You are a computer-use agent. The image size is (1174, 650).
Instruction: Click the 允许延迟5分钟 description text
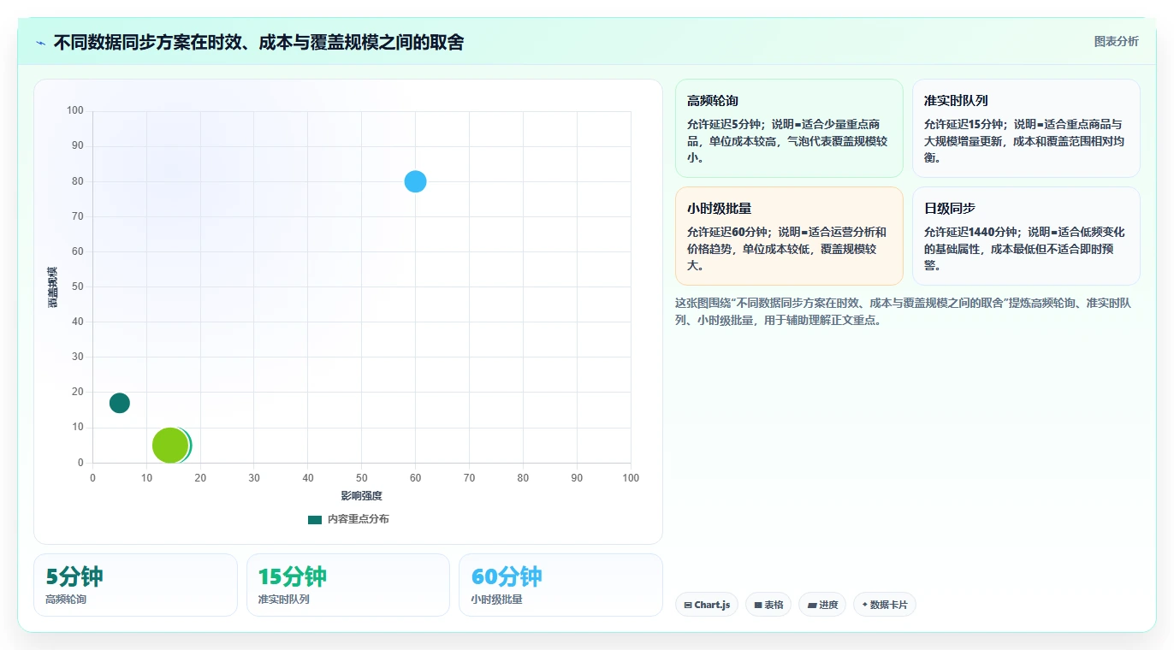coord(787,141)
